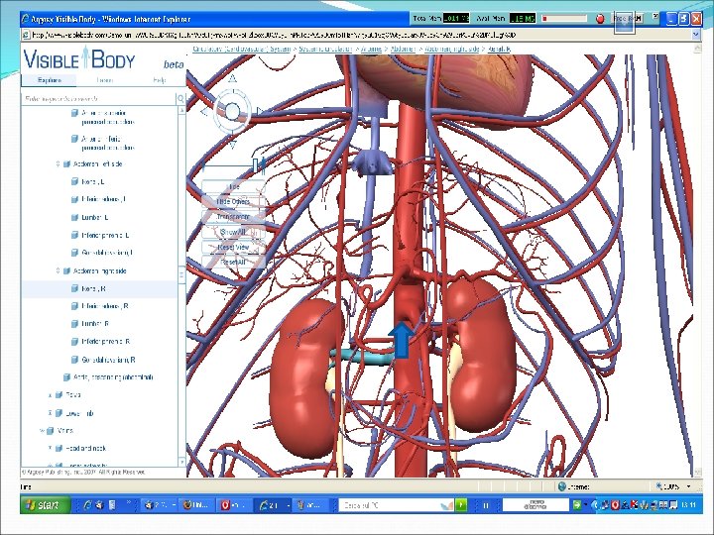Click the Abdomen breadcrumb link

(403, 49)
